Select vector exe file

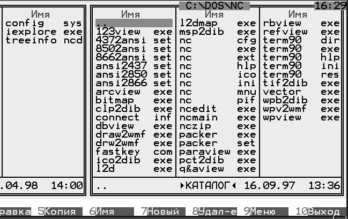pyautogui.click(x=301, y=92)
